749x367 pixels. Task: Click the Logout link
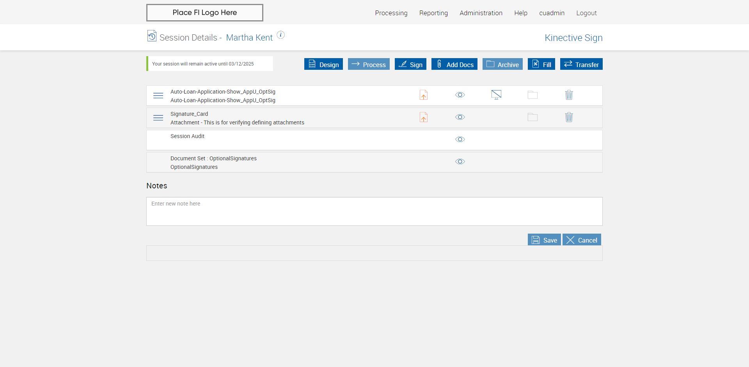(x=586, y=13)
